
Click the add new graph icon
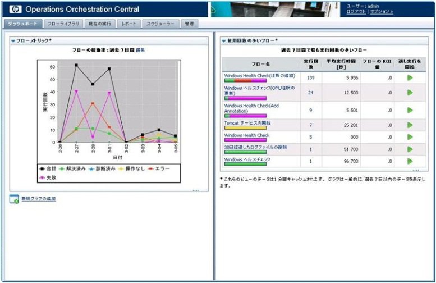[14, 199]
